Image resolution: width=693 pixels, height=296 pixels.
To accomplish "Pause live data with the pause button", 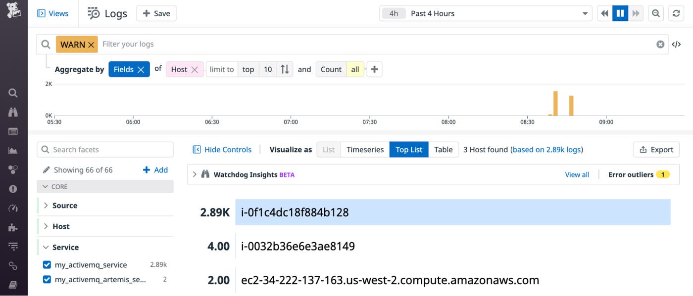I will (x=620, y=13).
